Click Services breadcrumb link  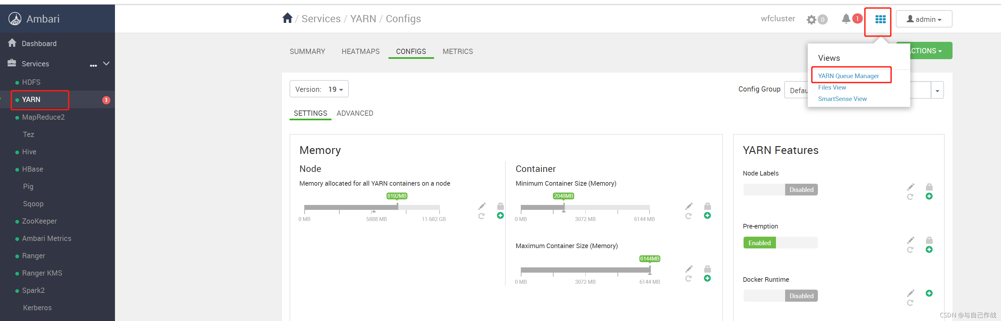(321, 19)
